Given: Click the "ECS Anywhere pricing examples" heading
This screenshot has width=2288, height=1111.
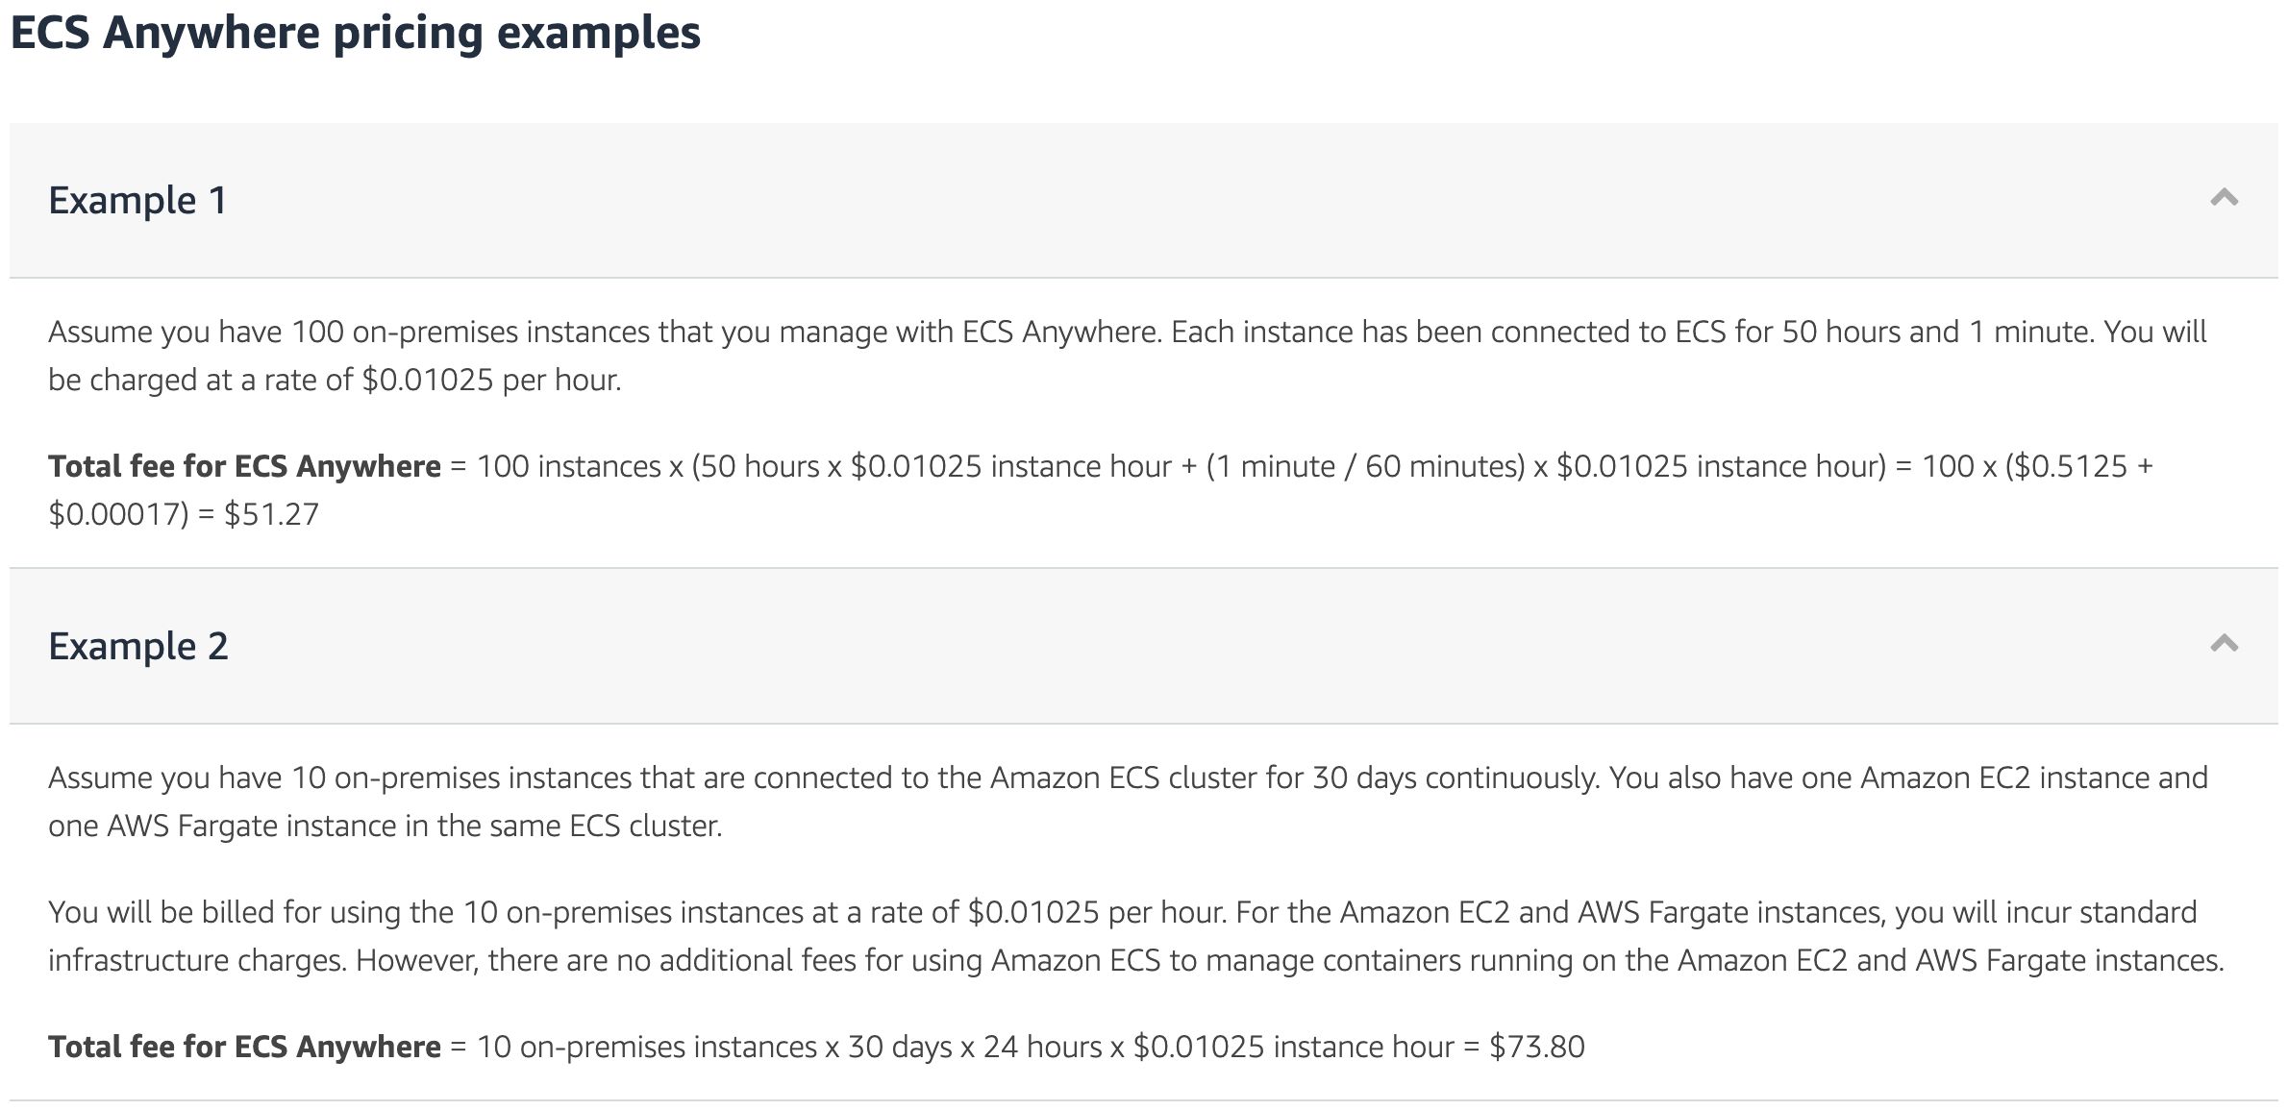Looking at the screenshot, I should click(x=355, y=33).
